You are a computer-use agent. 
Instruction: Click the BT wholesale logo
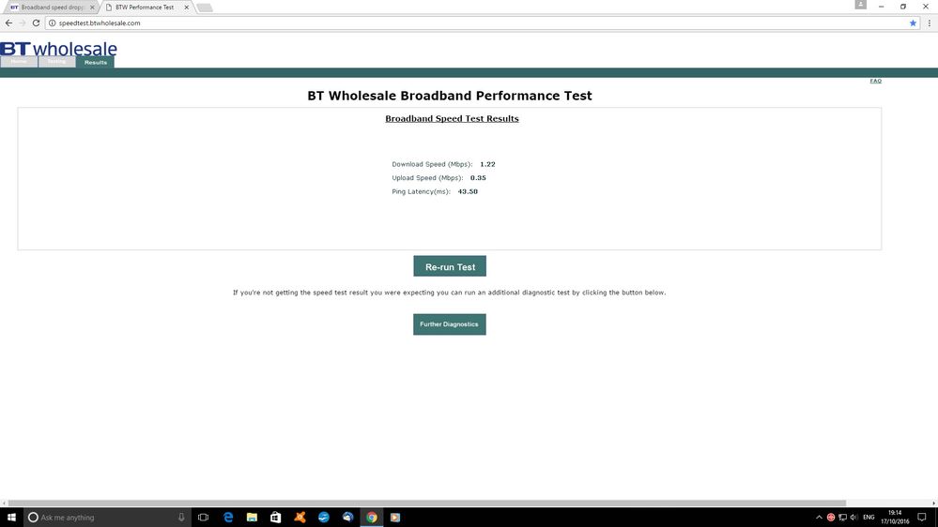pyautogui.click(x=58, y=49)
